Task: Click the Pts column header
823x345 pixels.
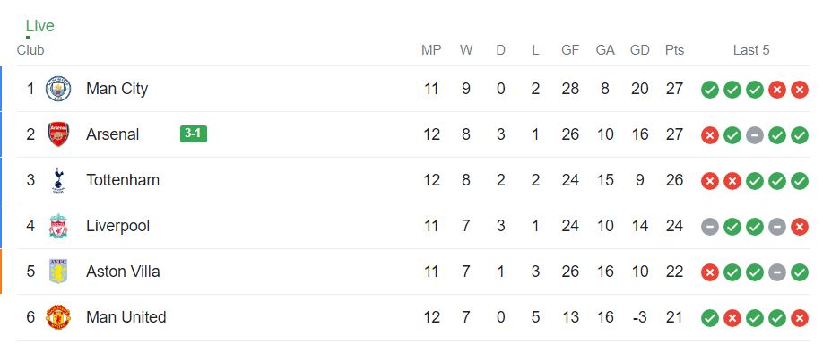Action: 674,50
